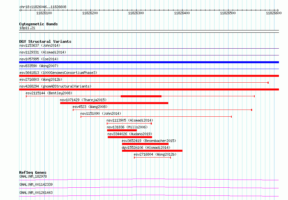Select the red bar under nsv131836

click(122, 130)
